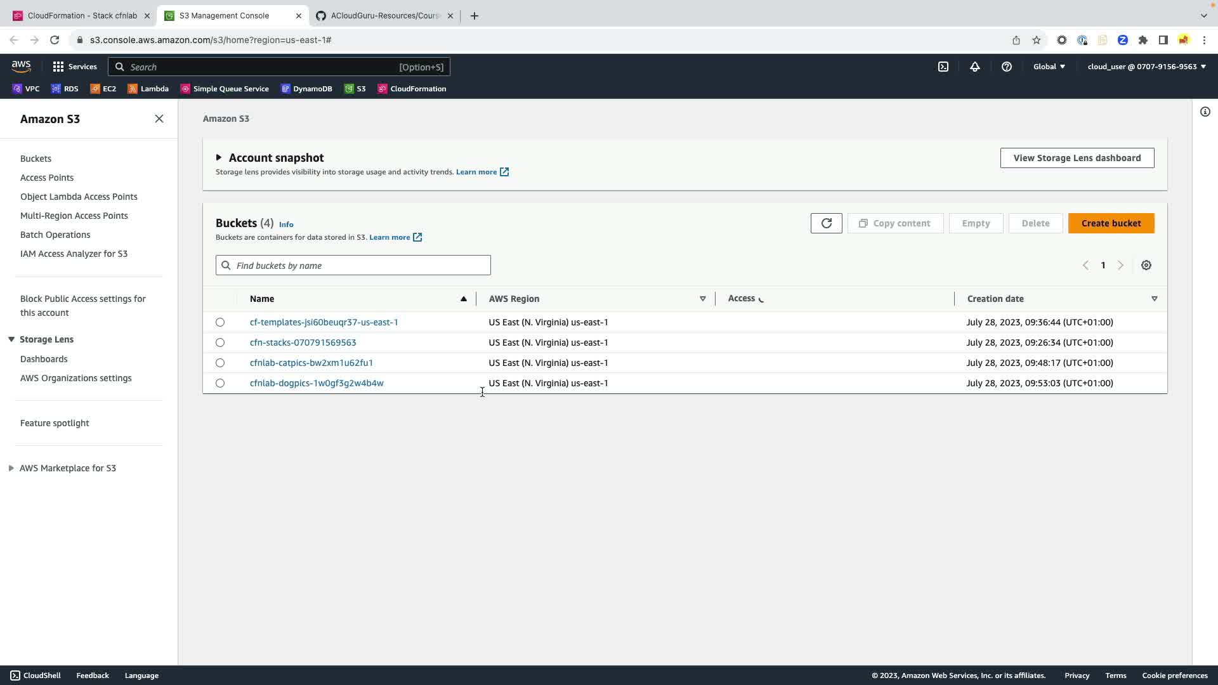Open Access Points in sidebar
The image size is (1218, 685).
point(47,178)
